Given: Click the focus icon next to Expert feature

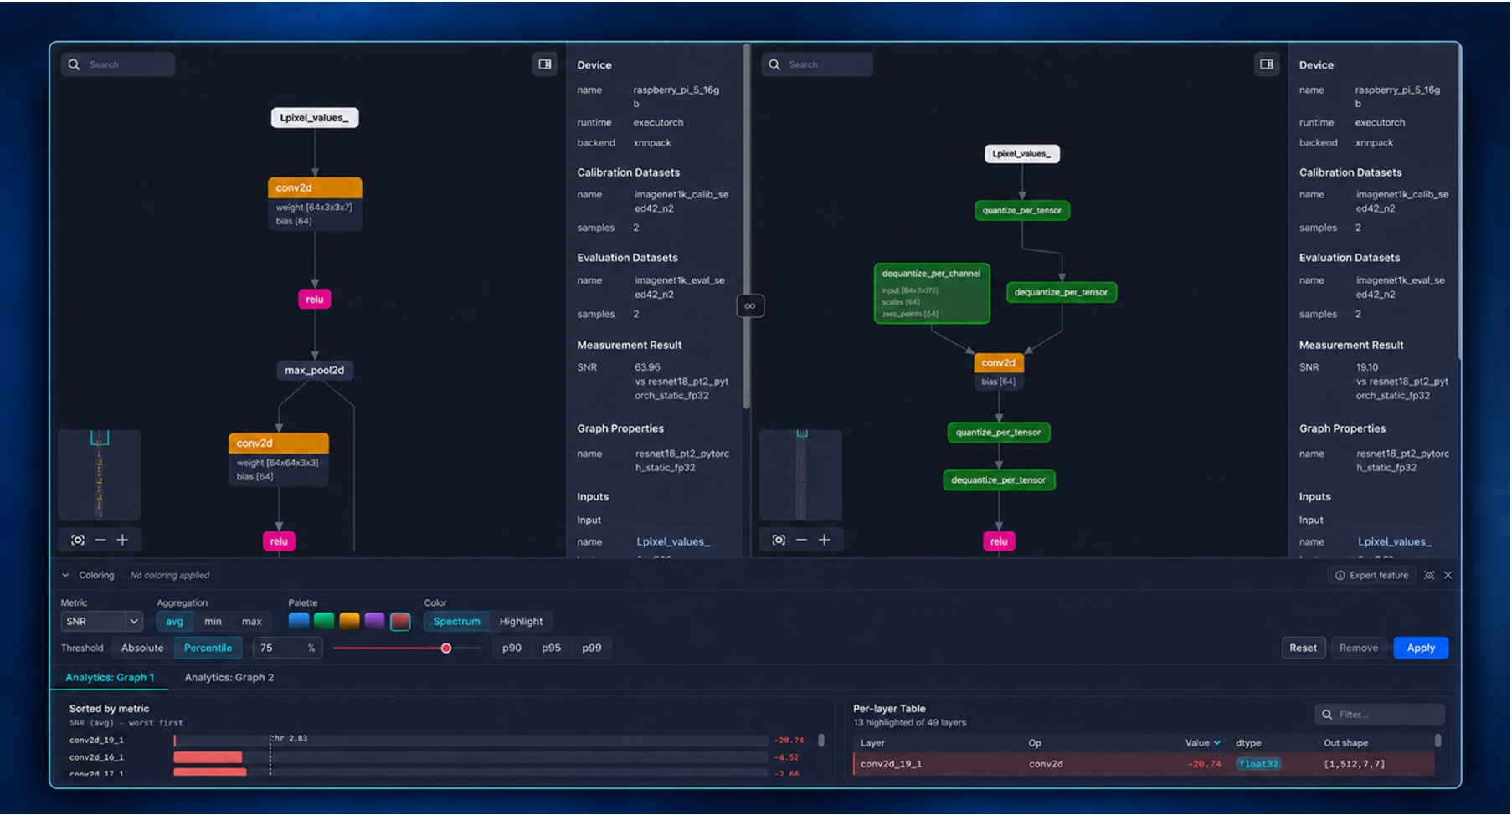Looking at the screenshot, I should coord(1429,576).
